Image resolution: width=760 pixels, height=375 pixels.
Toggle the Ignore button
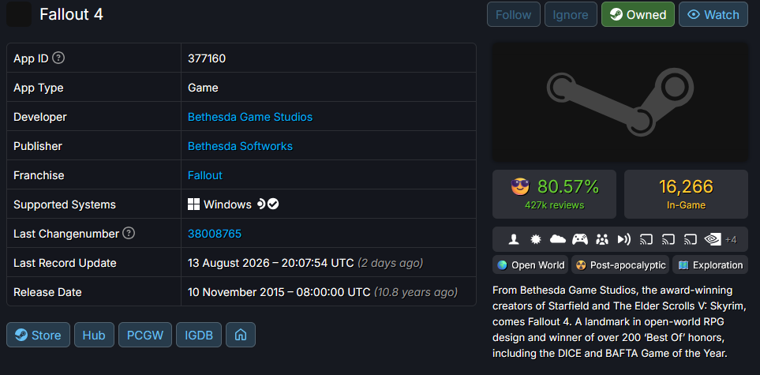tap(571, 14)
